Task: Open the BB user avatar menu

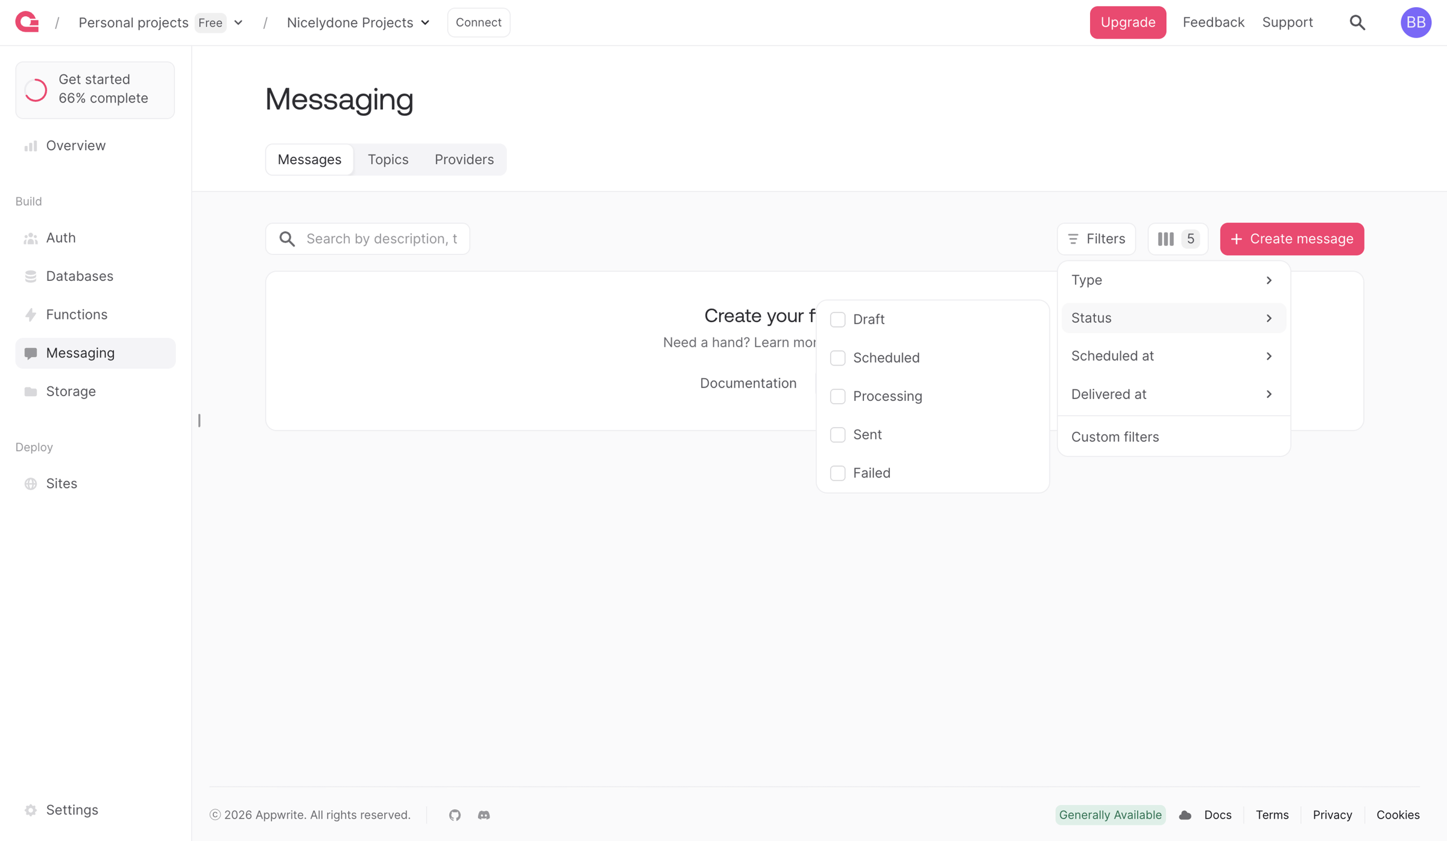Action: point(1416,22)
